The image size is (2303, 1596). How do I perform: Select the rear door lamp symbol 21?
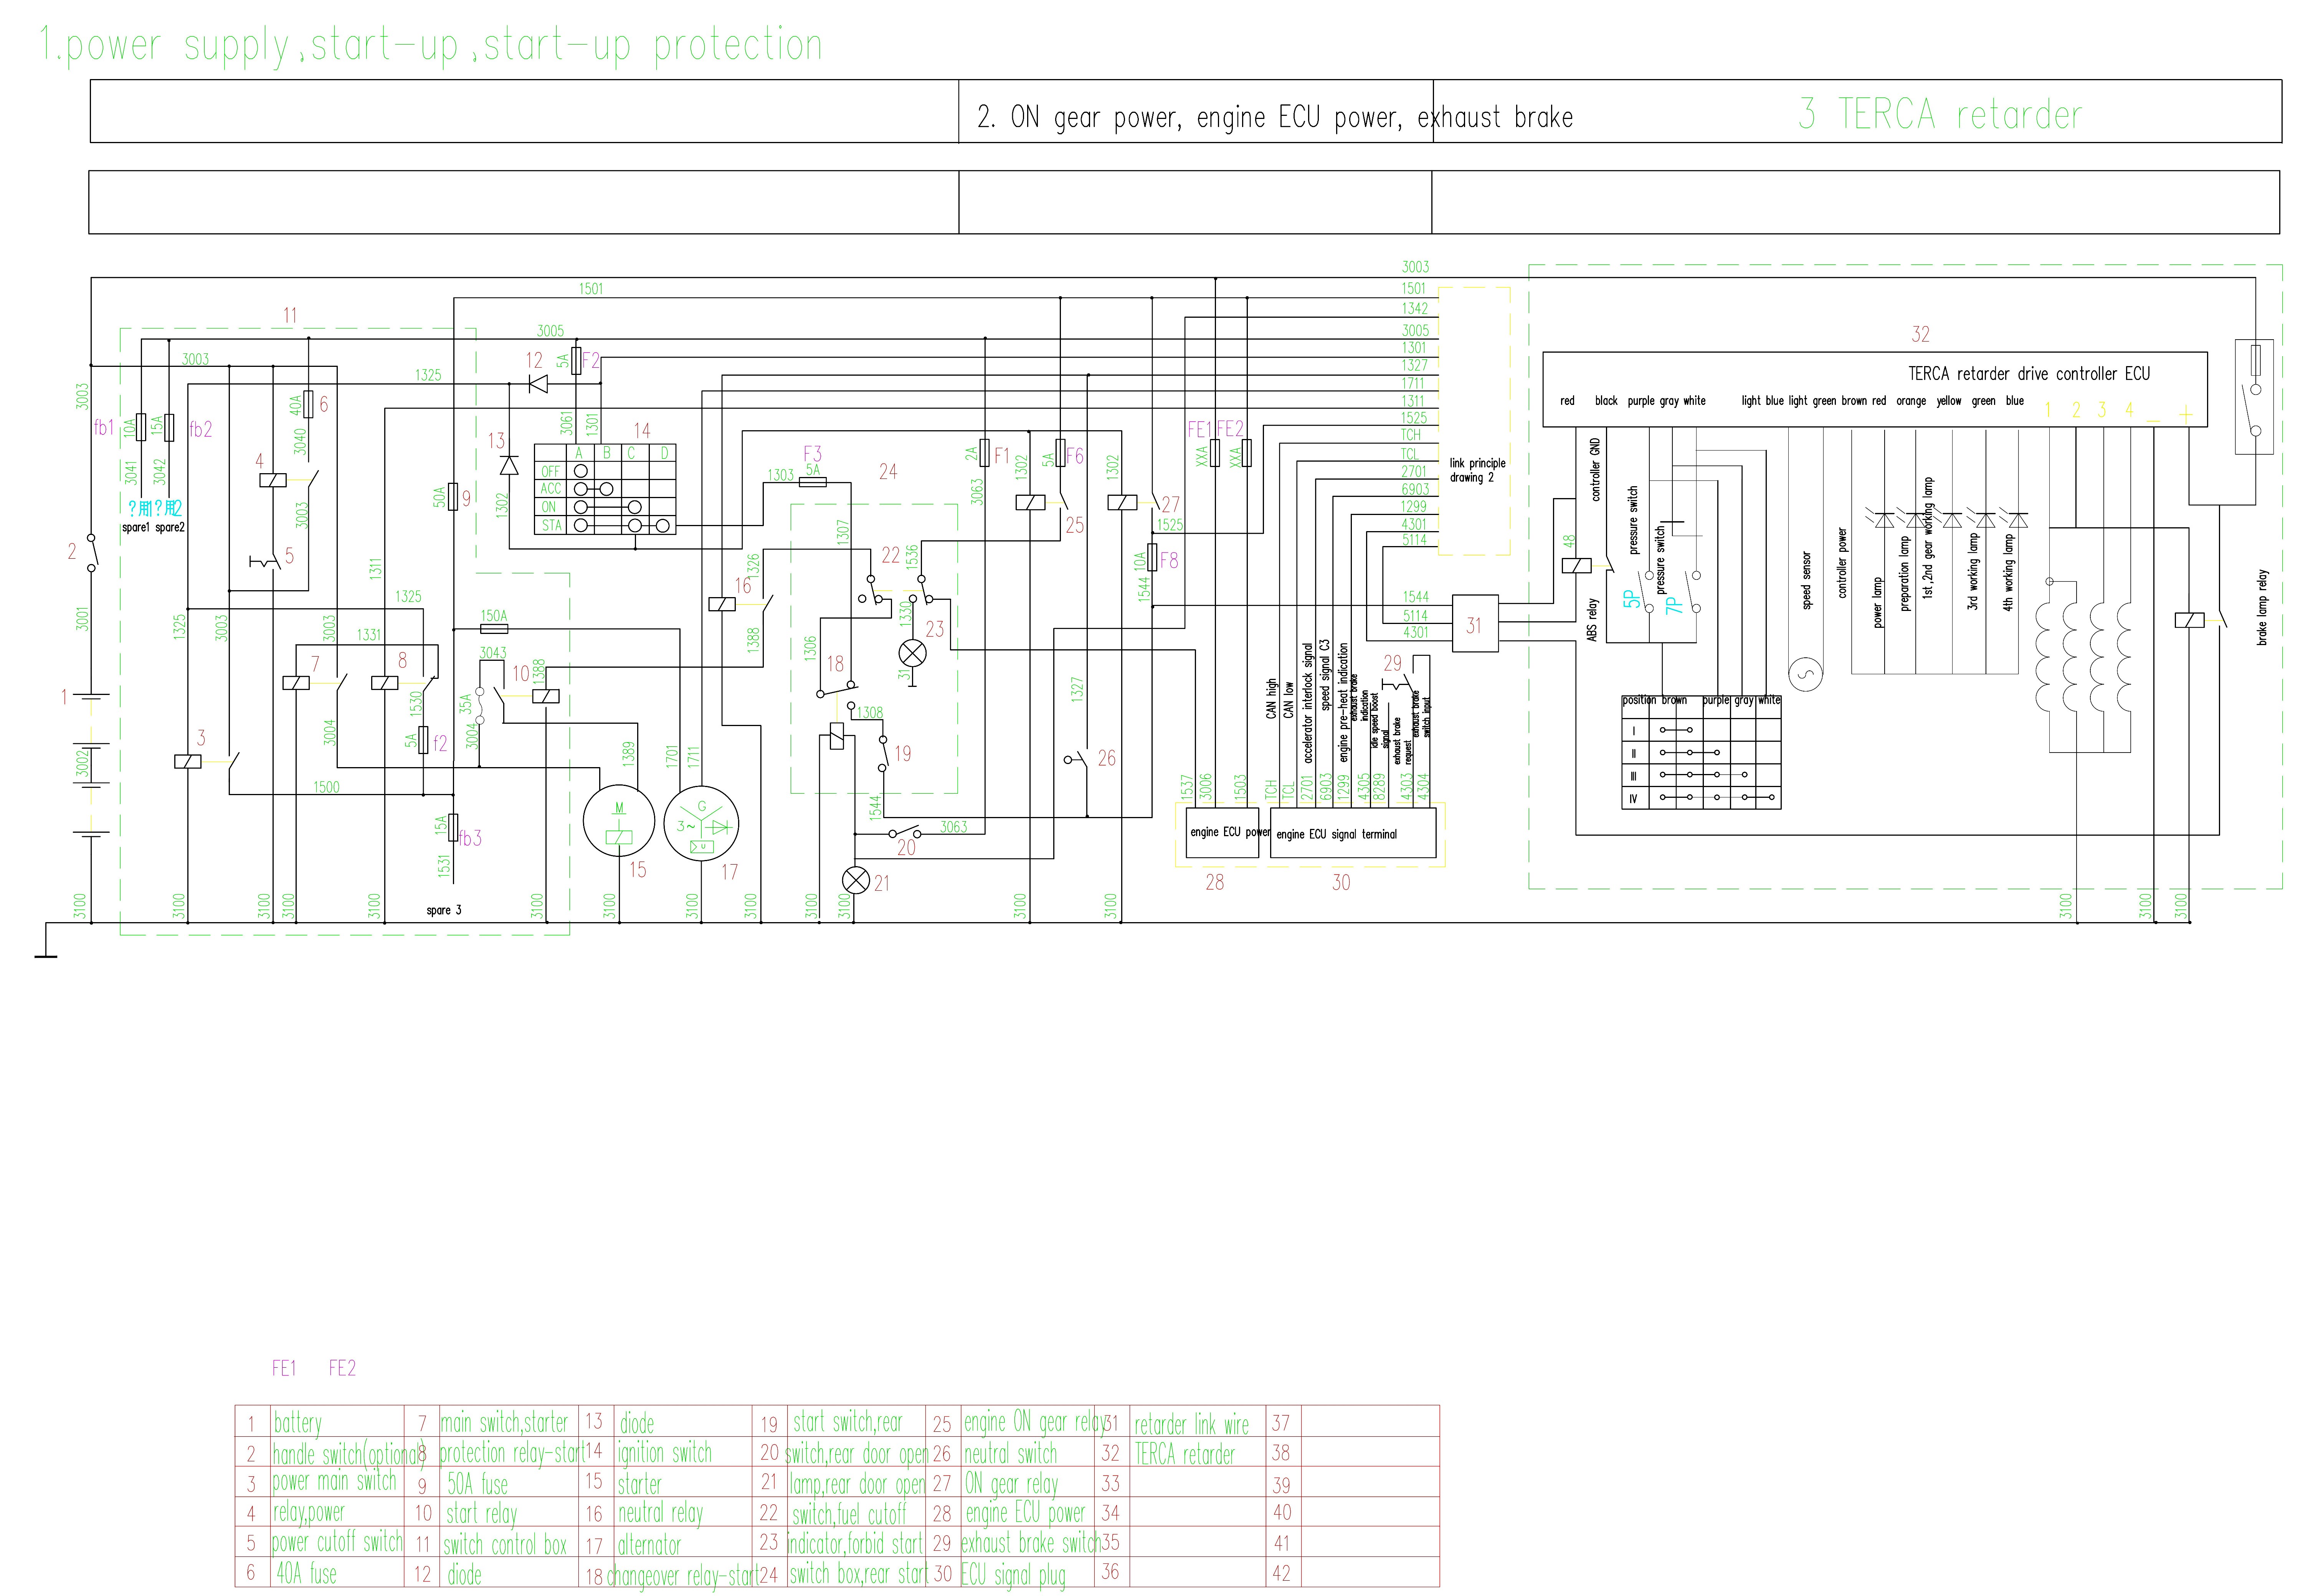pos(855,880)
